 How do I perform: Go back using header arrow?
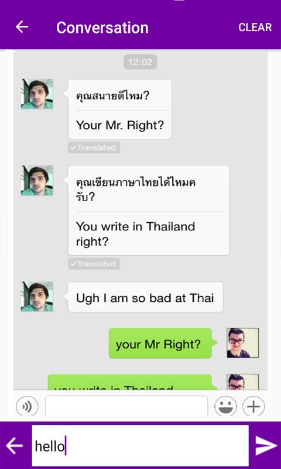coord(22,27)
